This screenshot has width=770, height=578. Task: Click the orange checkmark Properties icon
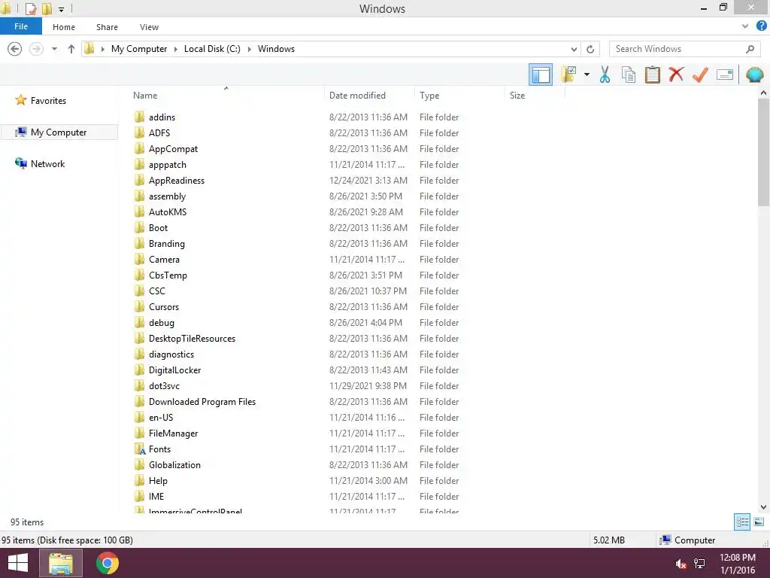(700, 75)
